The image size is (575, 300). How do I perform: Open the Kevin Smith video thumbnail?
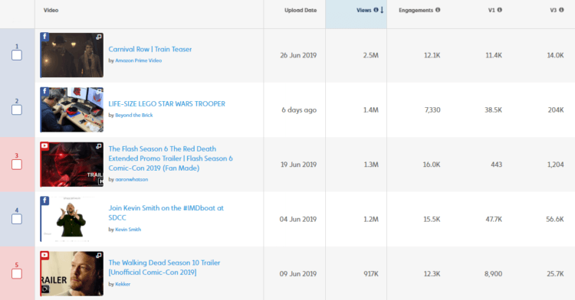(72, 219)
